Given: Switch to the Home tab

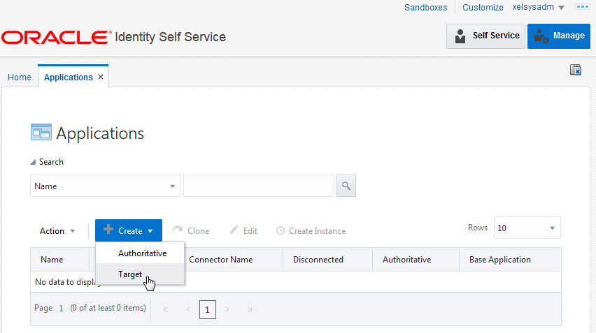Looking at the screenshot, I should tap(20, 77).
